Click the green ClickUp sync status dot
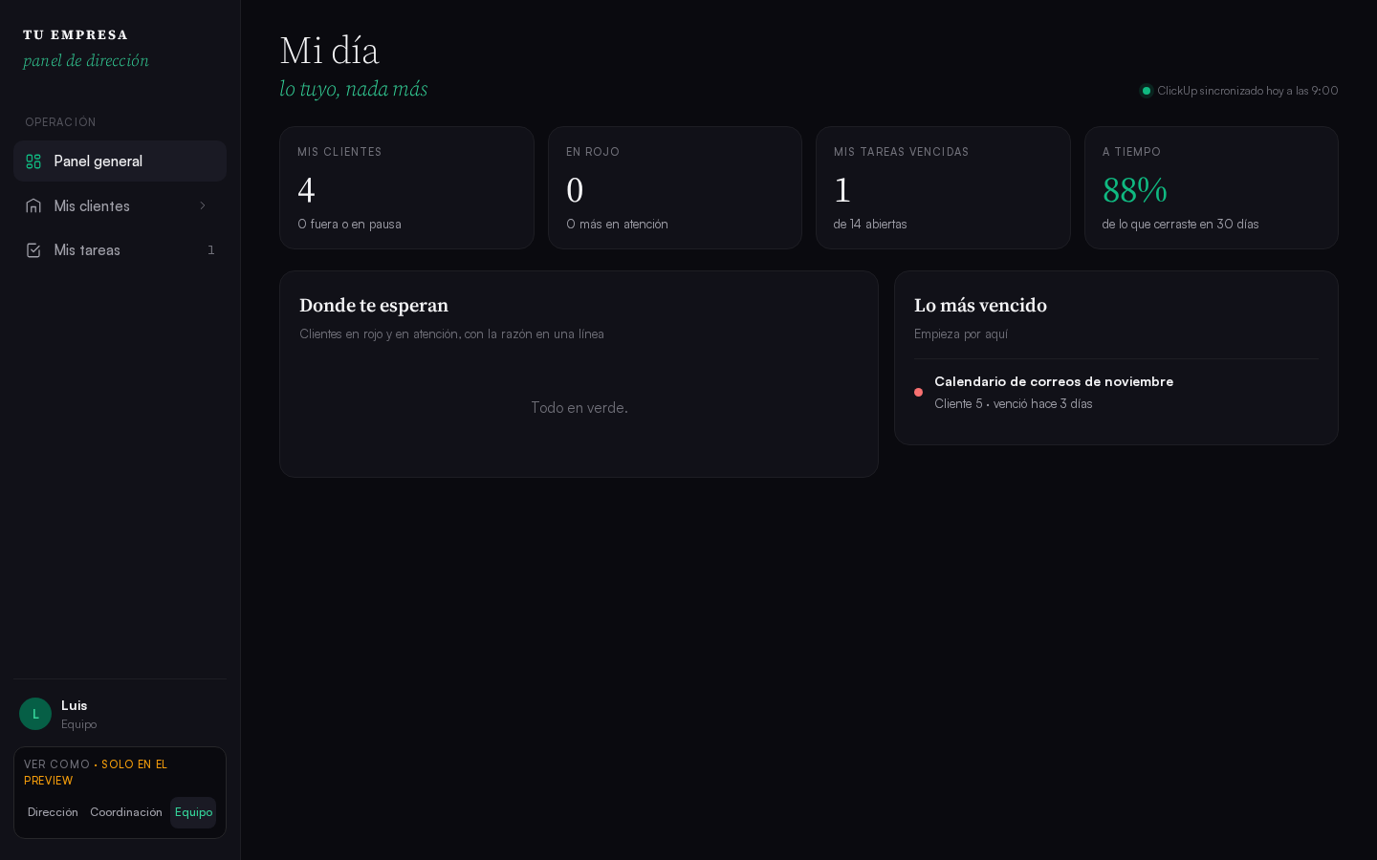The height and width of the screenshot is (860, 1377). point(1147,91)
